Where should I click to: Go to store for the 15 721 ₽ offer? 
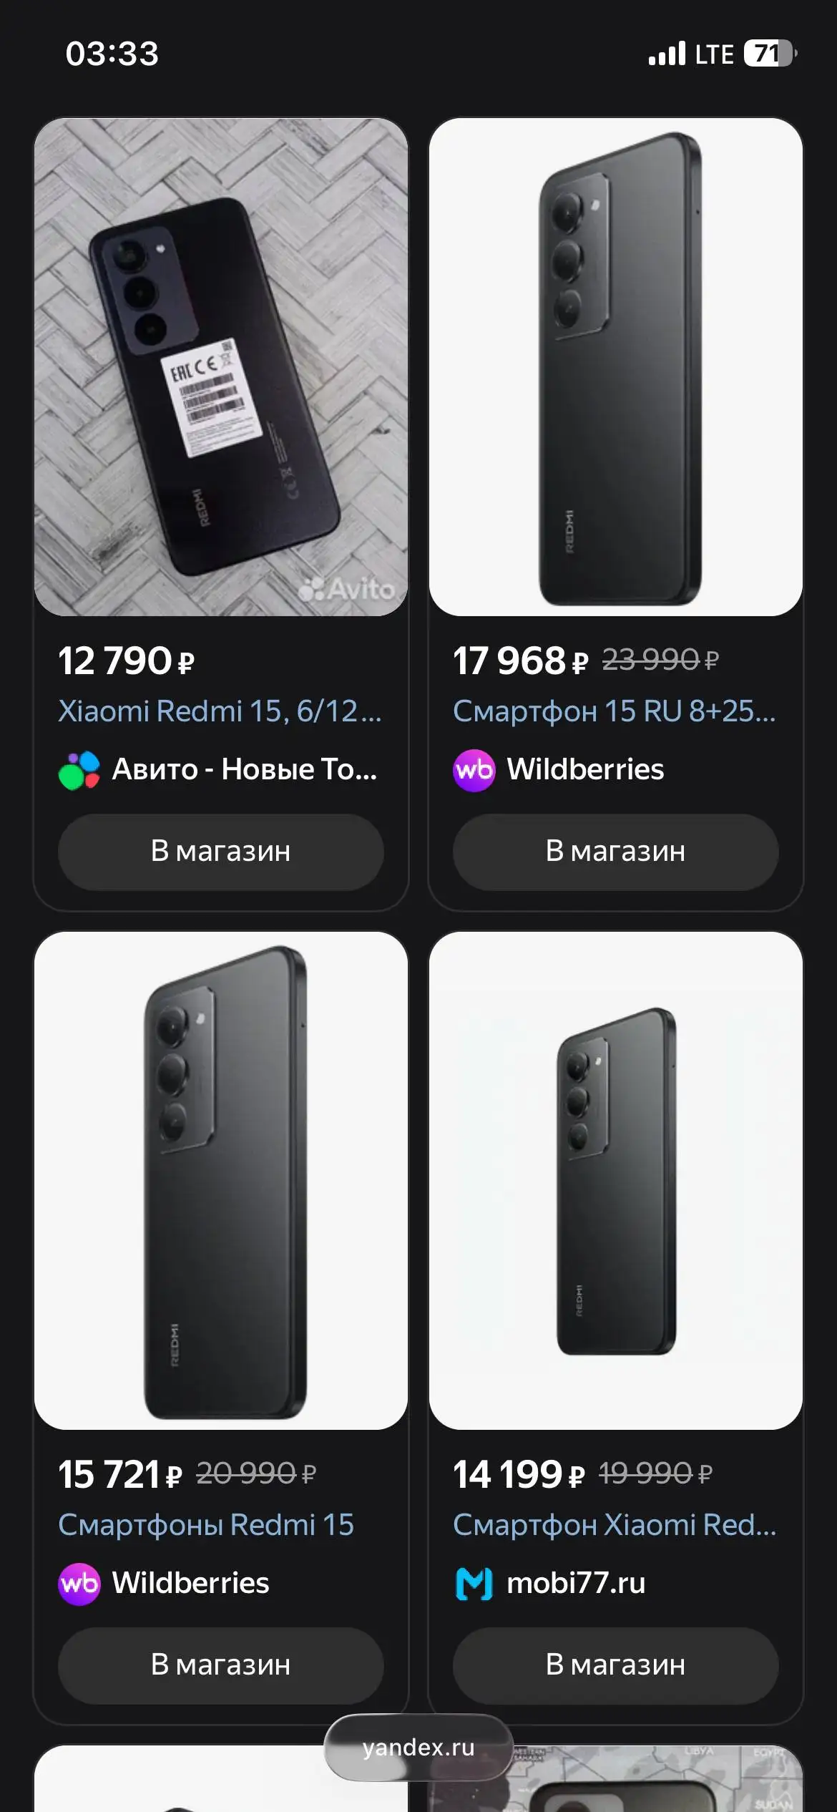(x=220, y=1665)
